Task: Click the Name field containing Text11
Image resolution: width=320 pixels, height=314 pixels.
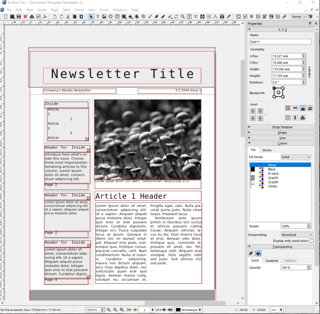Action: 280,42
